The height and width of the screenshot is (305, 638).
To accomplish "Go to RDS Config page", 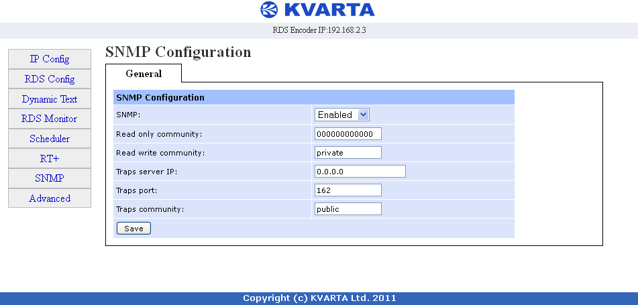I will [50, 79].
